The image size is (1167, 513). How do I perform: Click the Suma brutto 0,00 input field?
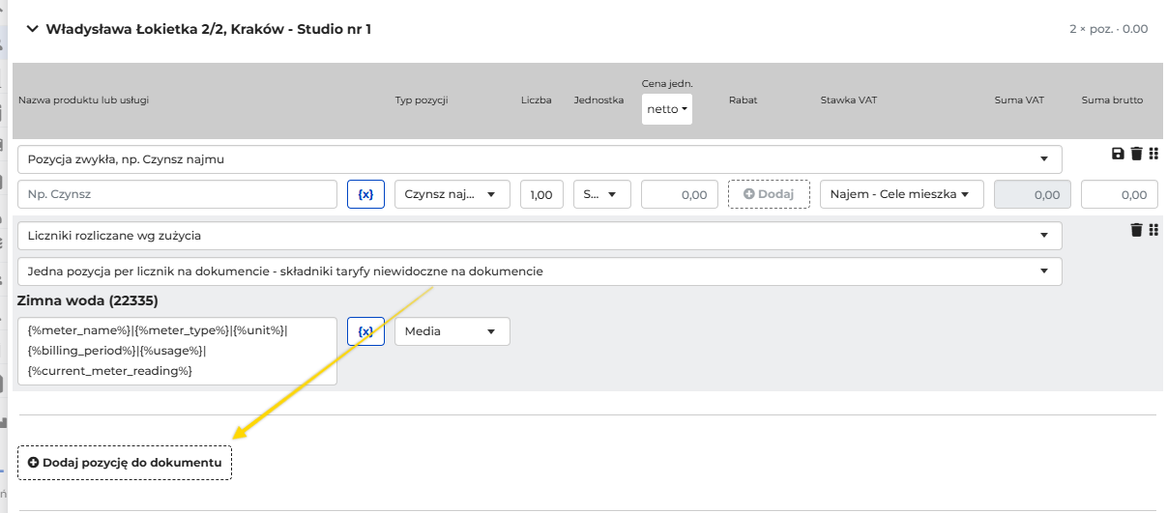click(1120, 194)
